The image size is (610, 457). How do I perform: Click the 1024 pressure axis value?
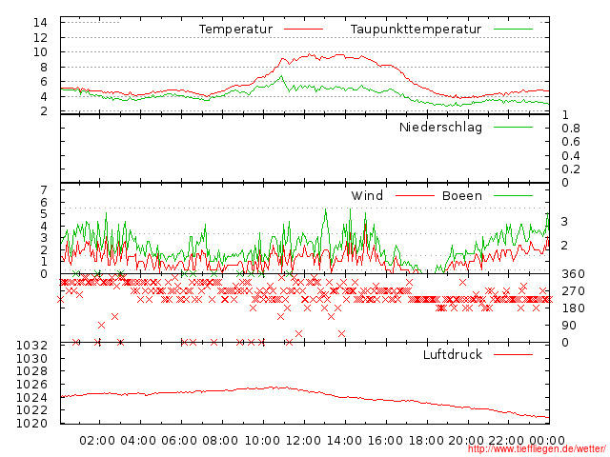(31, 398)
